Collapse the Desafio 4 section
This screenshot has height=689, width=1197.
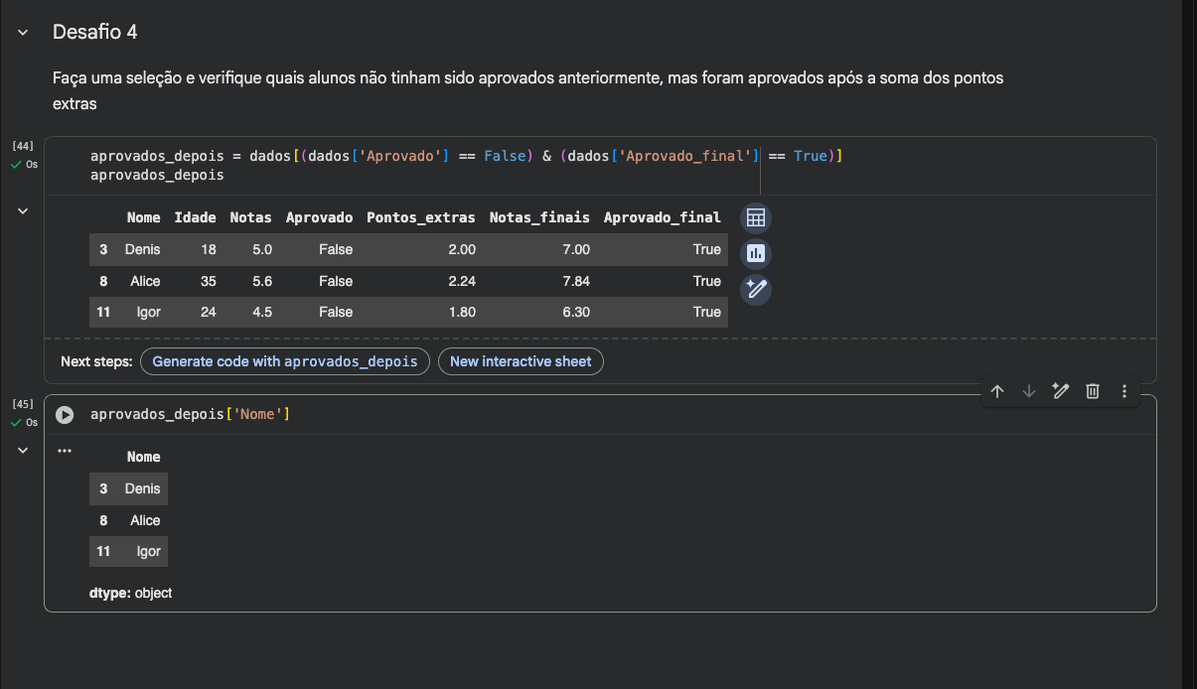(23, 33)
